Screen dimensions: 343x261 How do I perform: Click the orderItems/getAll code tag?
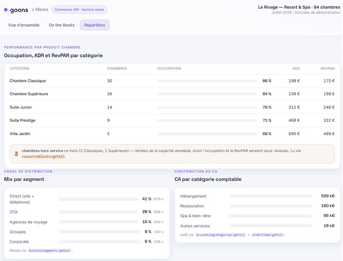coord(268,235)
